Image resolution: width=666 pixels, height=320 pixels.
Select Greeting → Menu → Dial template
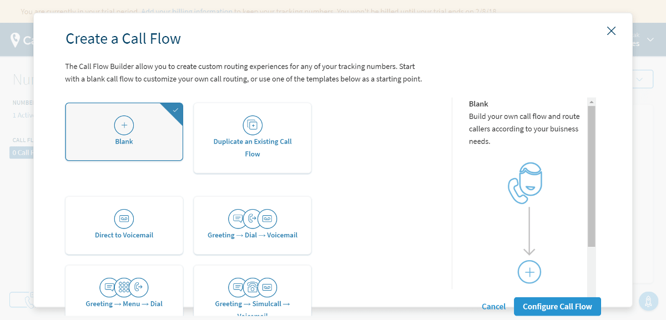pyautogui.click(x=124, y=291)
